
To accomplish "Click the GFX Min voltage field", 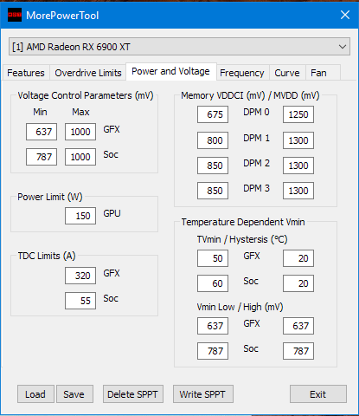I will (42, 132).
